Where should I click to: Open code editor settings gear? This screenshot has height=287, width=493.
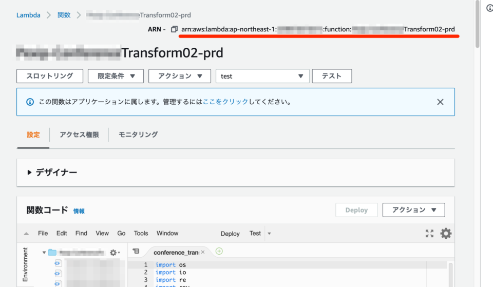(x=446, y=234)
